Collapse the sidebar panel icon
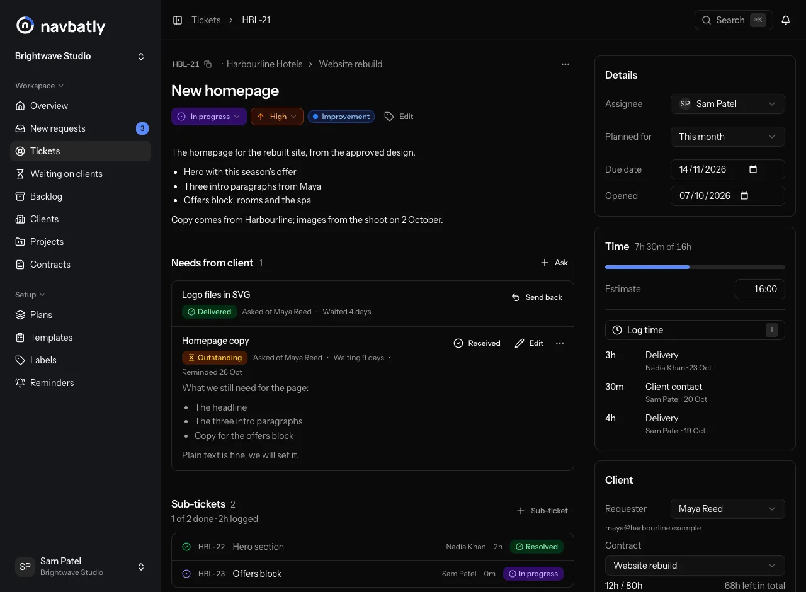The image size is (806, 592). (178, 20)
